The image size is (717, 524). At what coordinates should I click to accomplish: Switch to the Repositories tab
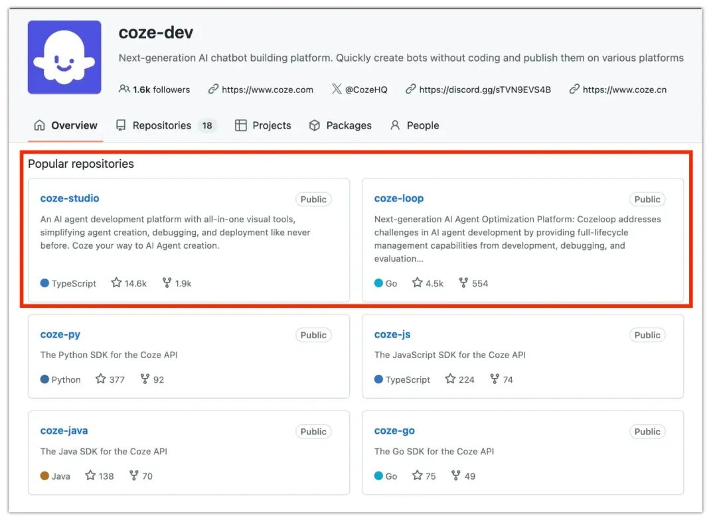tap(161, 125)
